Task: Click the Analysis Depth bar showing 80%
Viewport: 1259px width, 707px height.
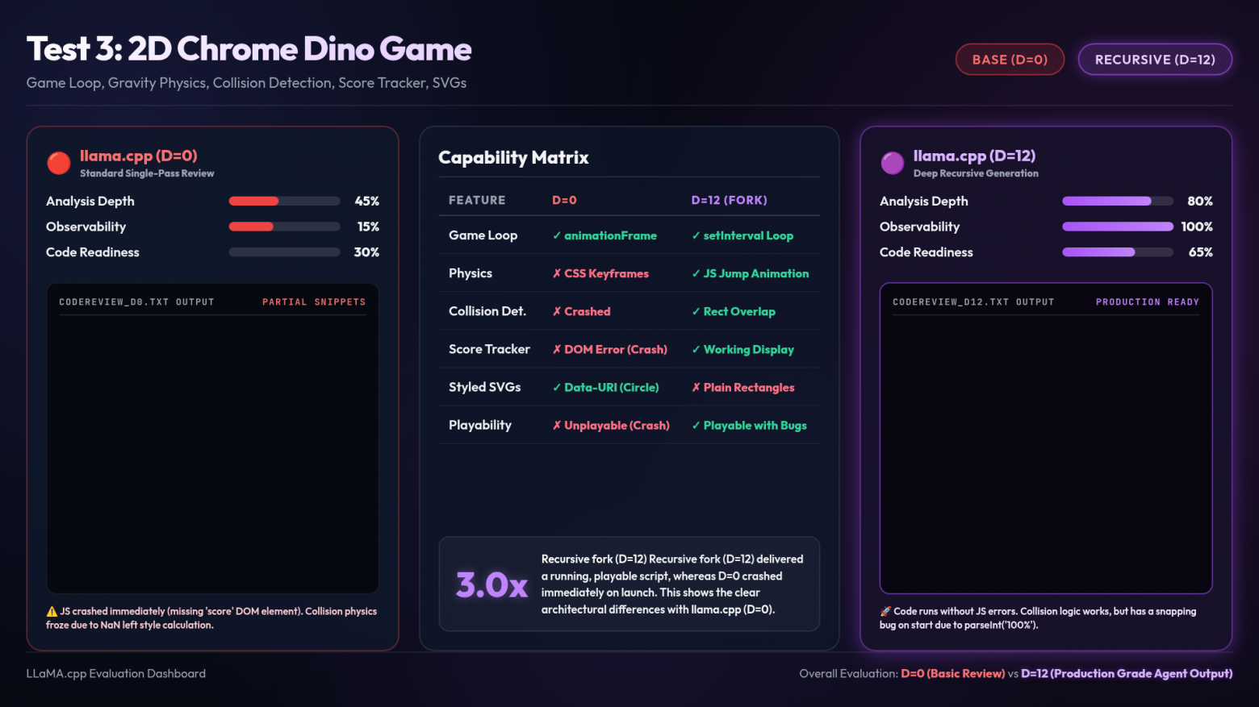Action: [1118, 201]
